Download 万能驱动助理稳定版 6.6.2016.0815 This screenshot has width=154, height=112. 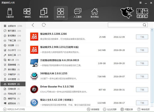click(x=142, y=63)
